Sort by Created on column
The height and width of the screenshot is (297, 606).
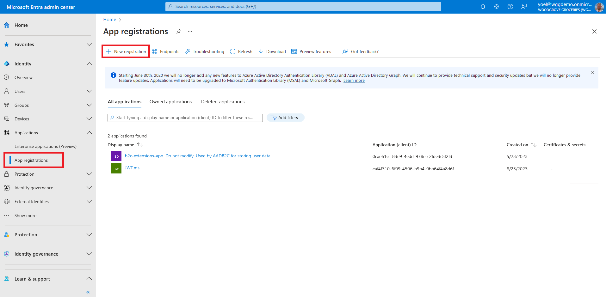(x=533, y=145)
